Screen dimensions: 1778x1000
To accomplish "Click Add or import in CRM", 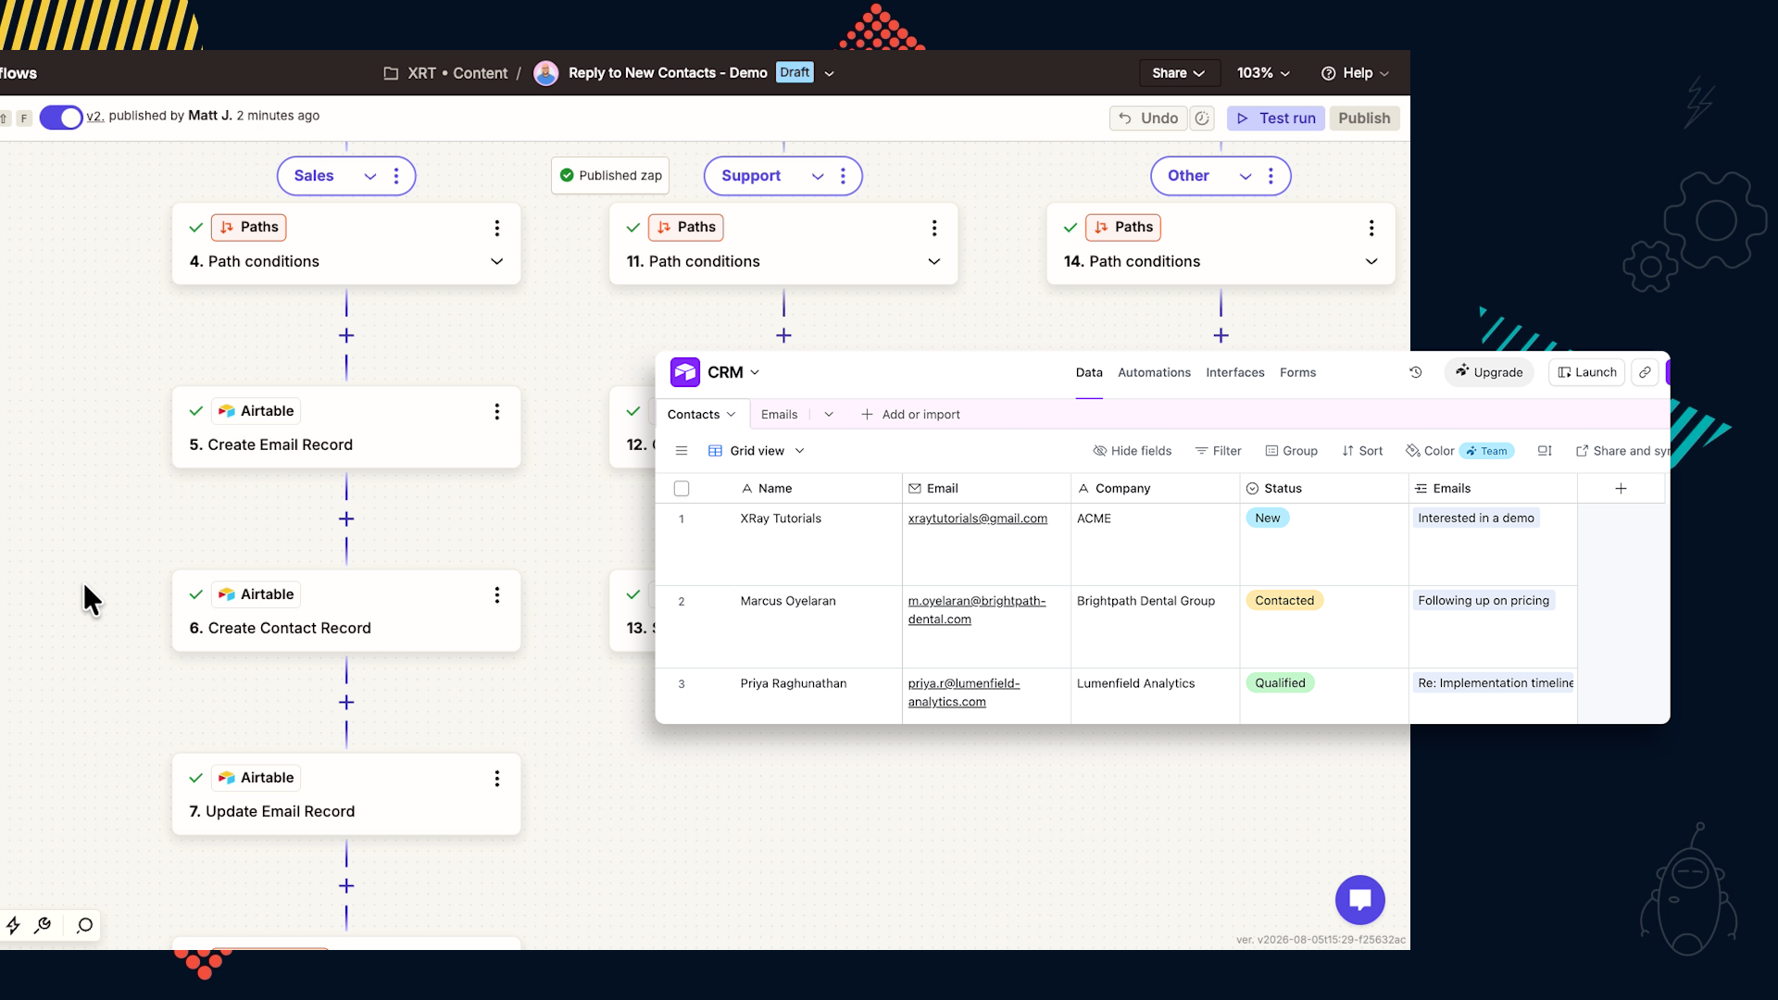I will pyautogui.click(x=910, y=415).
